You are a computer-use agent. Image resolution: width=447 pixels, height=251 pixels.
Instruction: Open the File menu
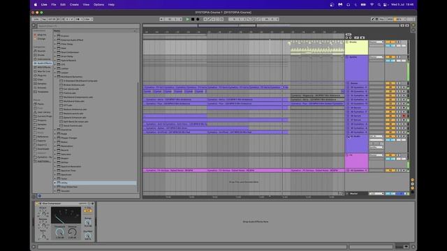(x=54, y=5)
